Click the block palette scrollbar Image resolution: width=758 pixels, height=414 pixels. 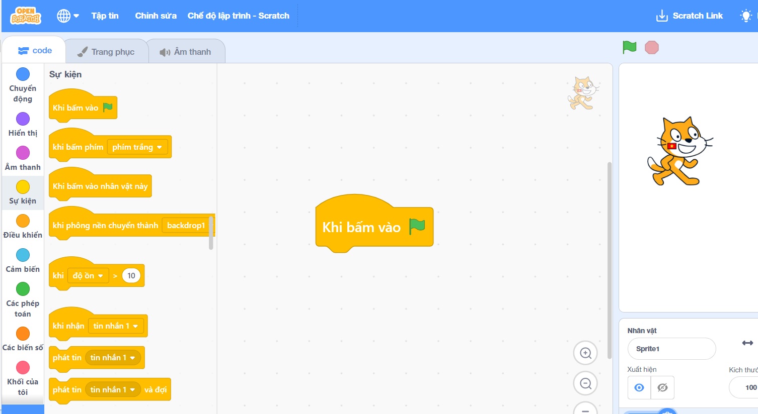click(x=211, y=232)
